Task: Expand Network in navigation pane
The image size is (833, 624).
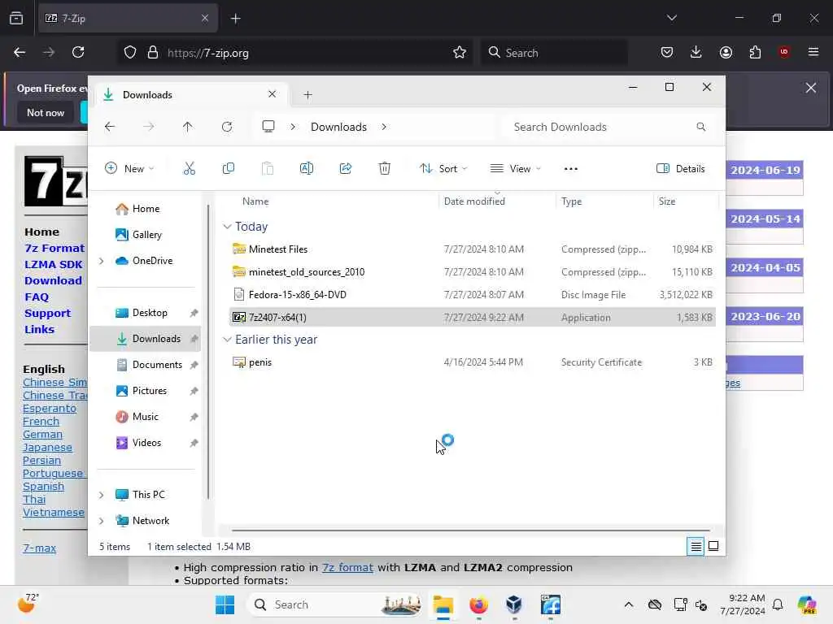Action: coord(102,521)
